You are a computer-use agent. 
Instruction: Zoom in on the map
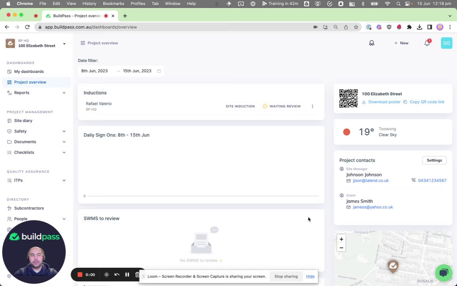341,239
